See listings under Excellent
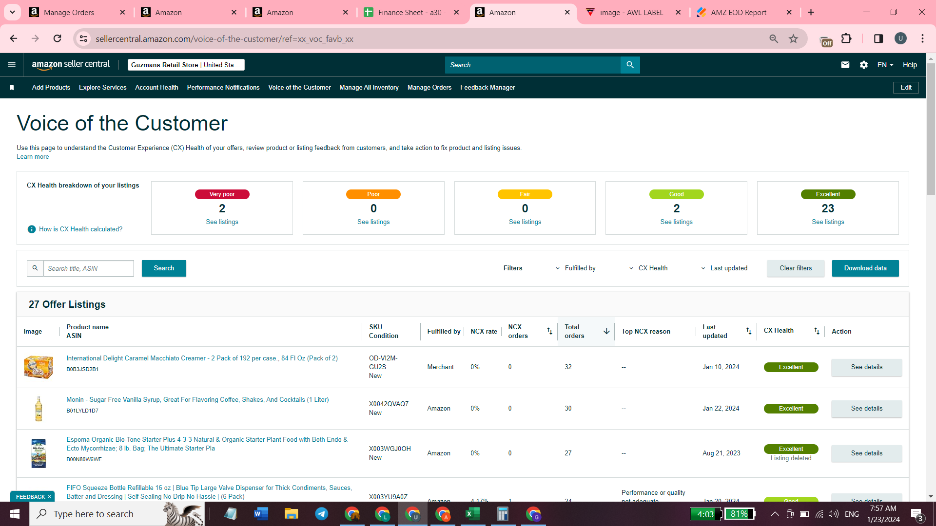936x526 pixels. pos(828,222)
